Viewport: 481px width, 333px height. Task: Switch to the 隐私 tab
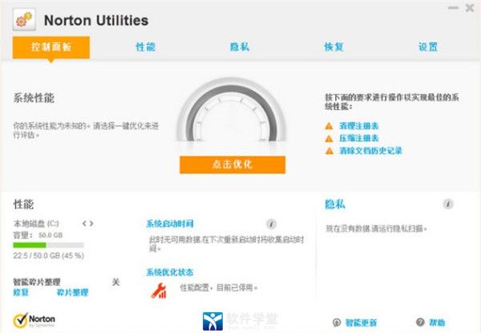(x=240, y=47)
